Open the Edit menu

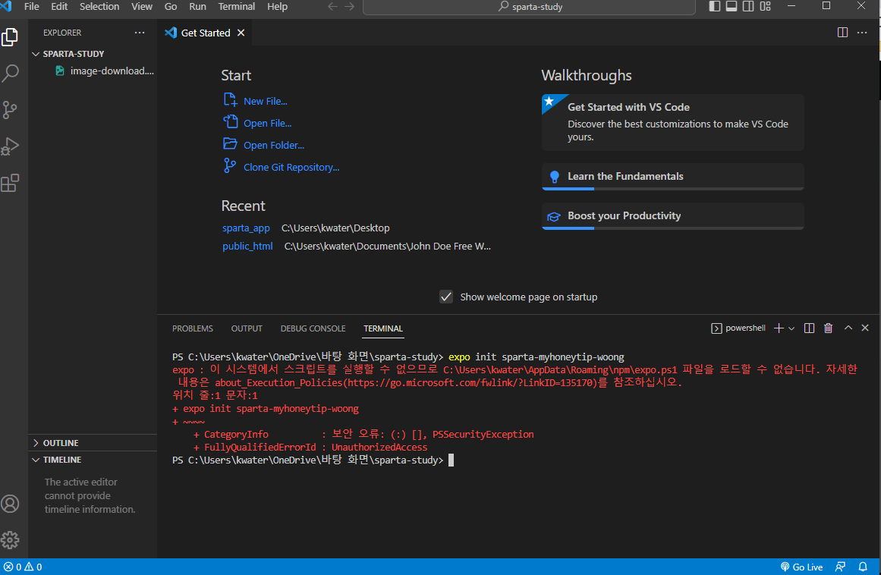pyautogui.click(x=59, y=6)
